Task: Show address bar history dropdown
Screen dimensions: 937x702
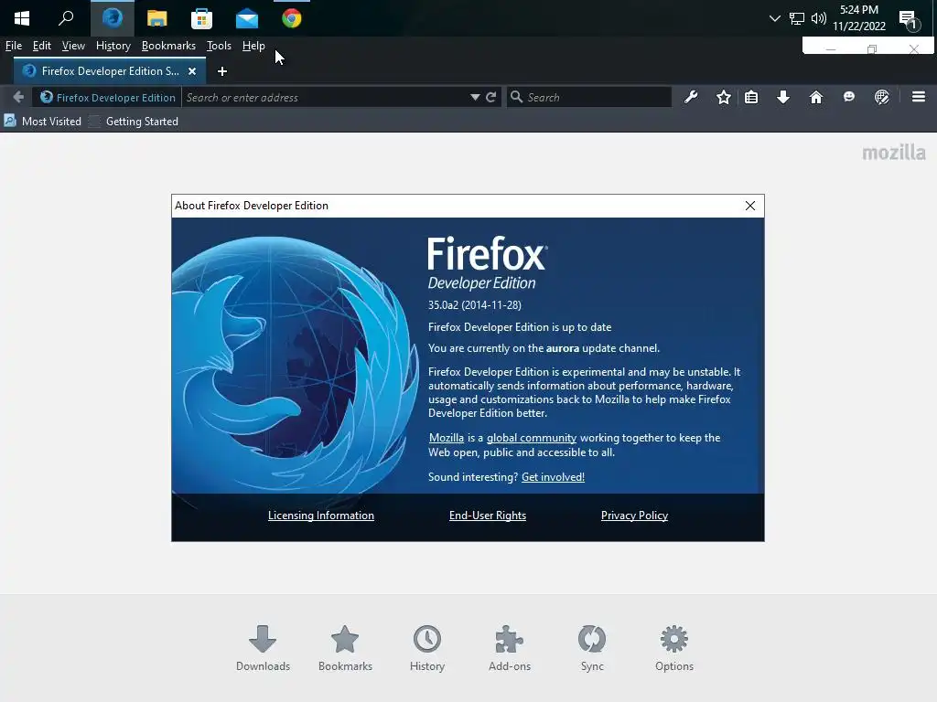Action: pyautogui.click(x=475, y=97)
